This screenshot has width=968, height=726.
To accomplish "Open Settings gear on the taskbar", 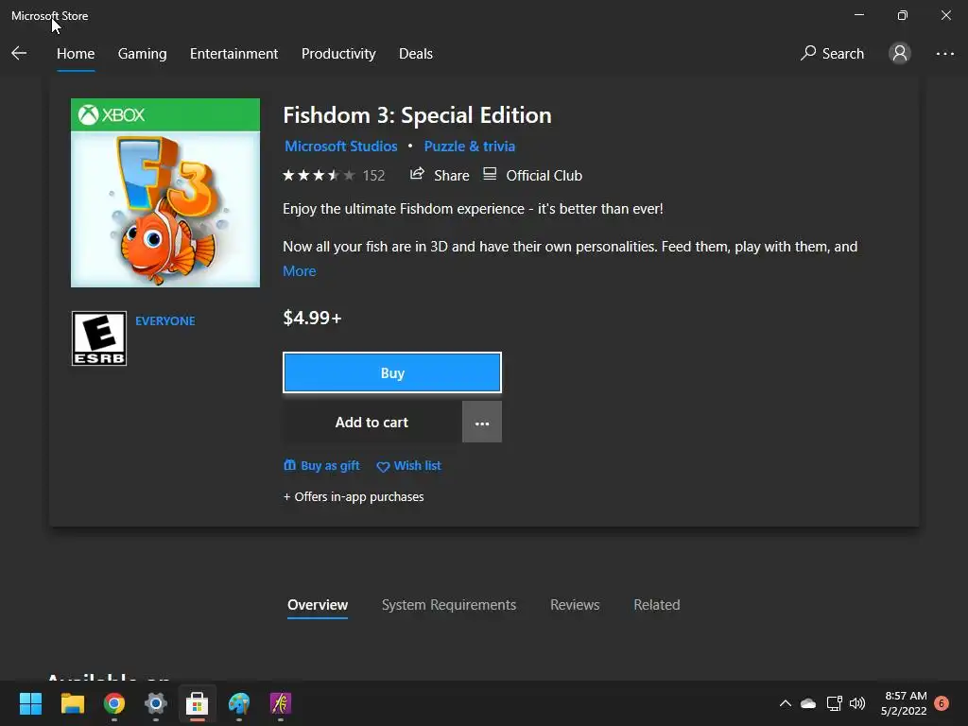I will [x=156, y=703].
